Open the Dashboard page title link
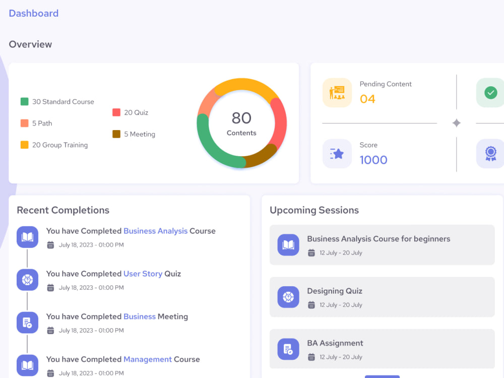Viewport: 504px width, 378px height. point(34,13)
